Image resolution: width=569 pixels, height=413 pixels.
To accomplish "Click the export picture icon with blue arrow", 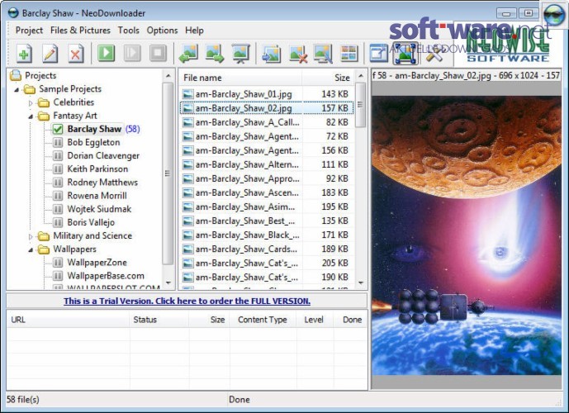I will click(x=272, y=54).
